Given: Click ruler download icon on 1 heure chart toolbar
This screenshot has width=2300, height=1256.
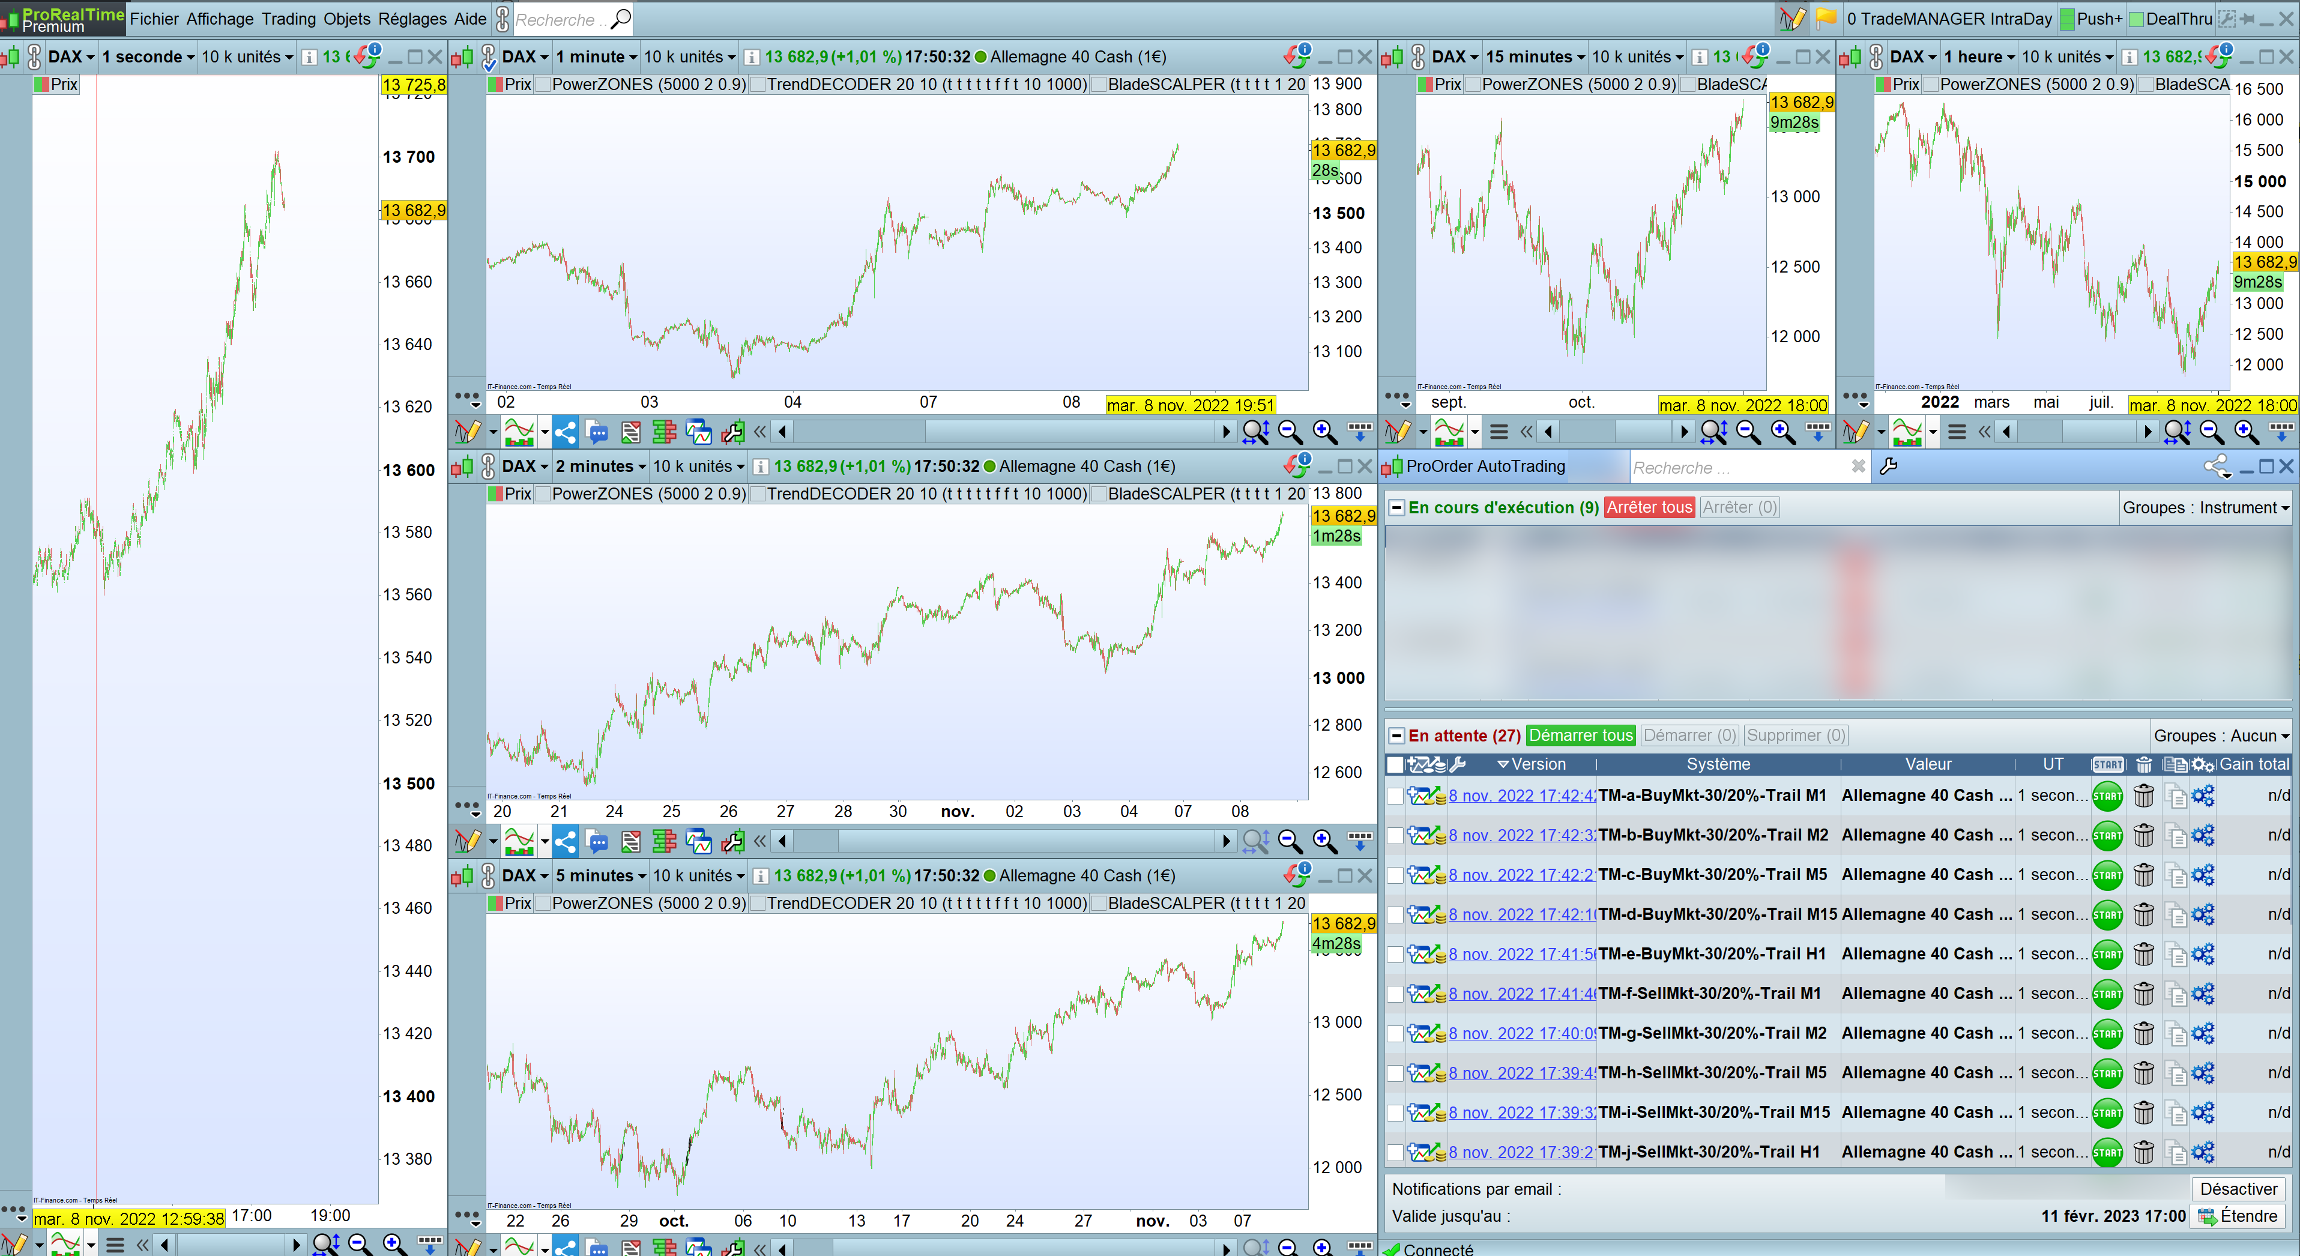Looking at the screenshot, I should click(x=2281, y=433).
